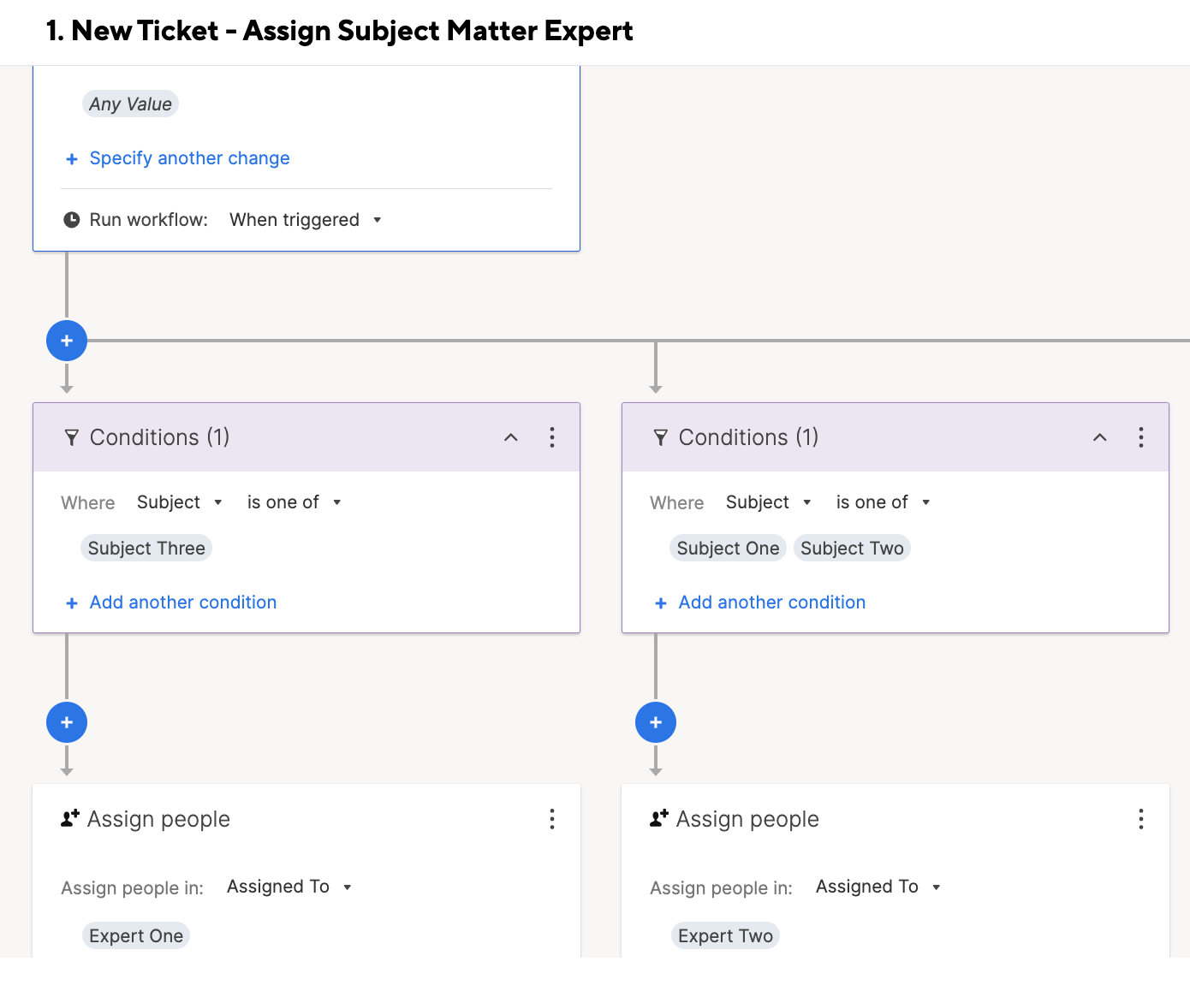Click the Subject Three value chip
The image size is (1190, 991).
pyautogui.click(x=146, y=549)
